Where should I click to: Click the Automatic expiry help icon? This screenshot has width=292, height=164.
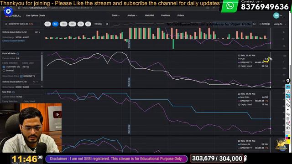pyautogui.click(x=18, y=67)
